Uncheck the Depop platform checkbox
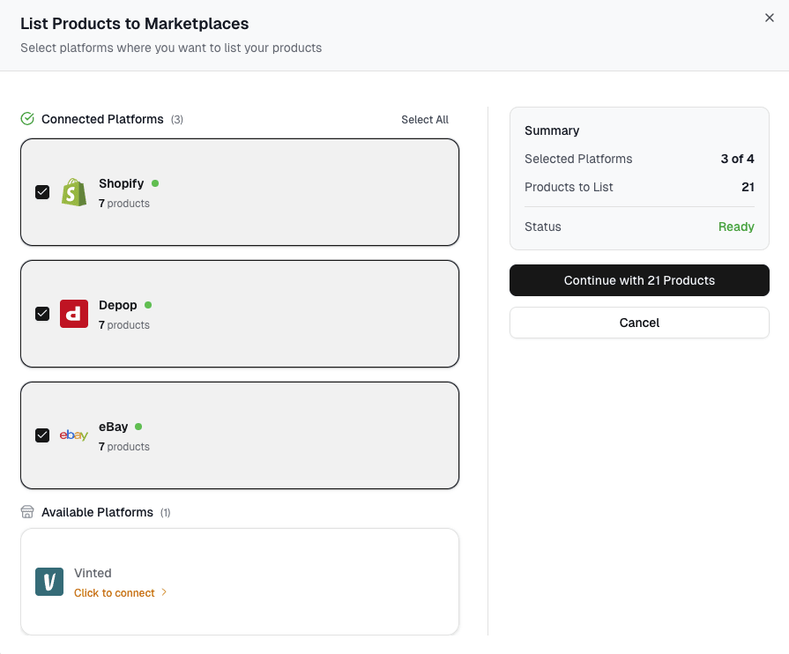 [x=42, y=313]
